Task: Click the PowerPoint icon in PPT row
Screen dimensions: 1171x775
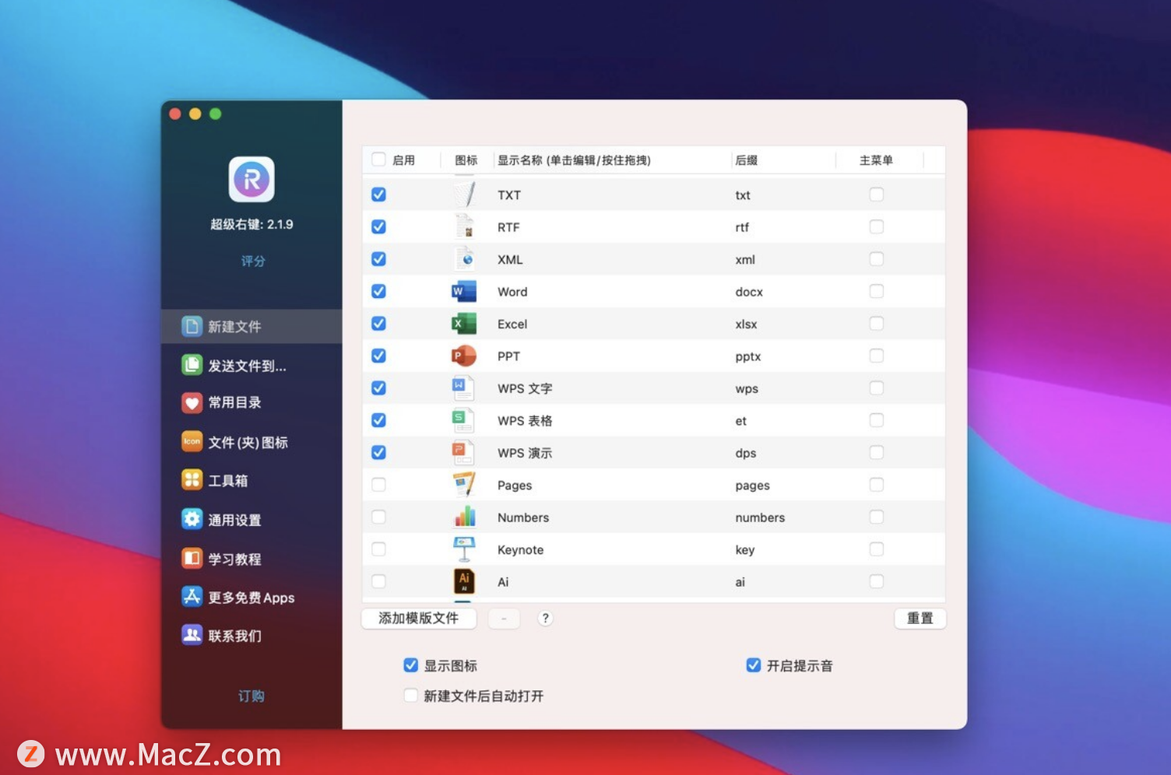Action: [x=464, y=356]
